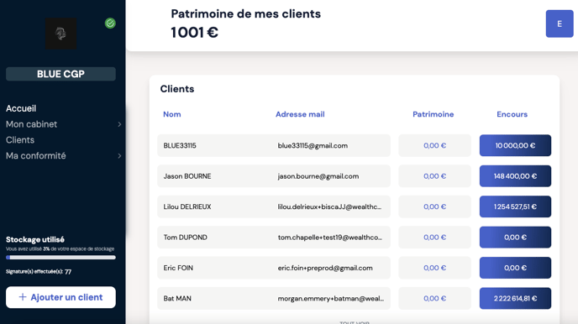578x324 pixels.
Task: Sort by the Adresse mail column header
Action: (300, 114)
